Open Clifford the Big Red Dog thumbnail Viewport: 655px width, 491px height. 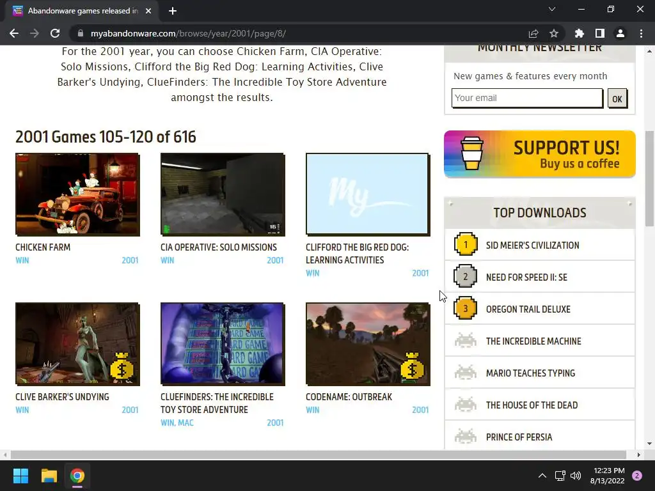point(368,194)
